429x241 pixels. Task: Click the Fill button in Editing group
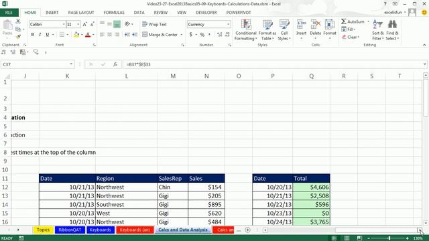(348, 29)
